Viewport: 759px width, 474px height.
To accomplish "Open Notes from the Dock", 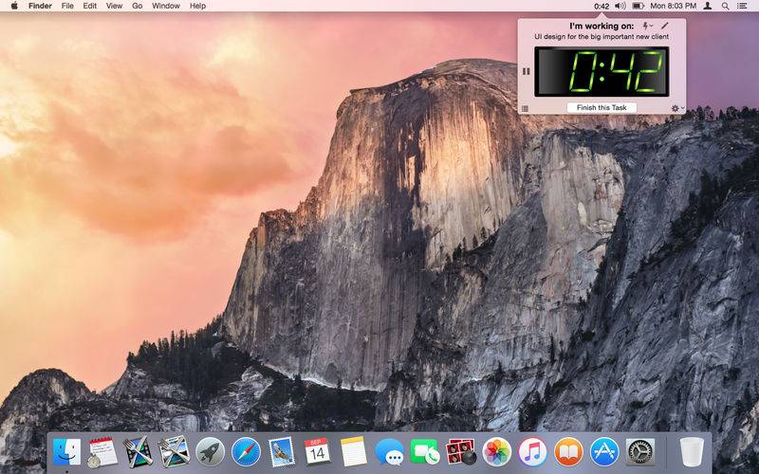I will pos(353,452).
